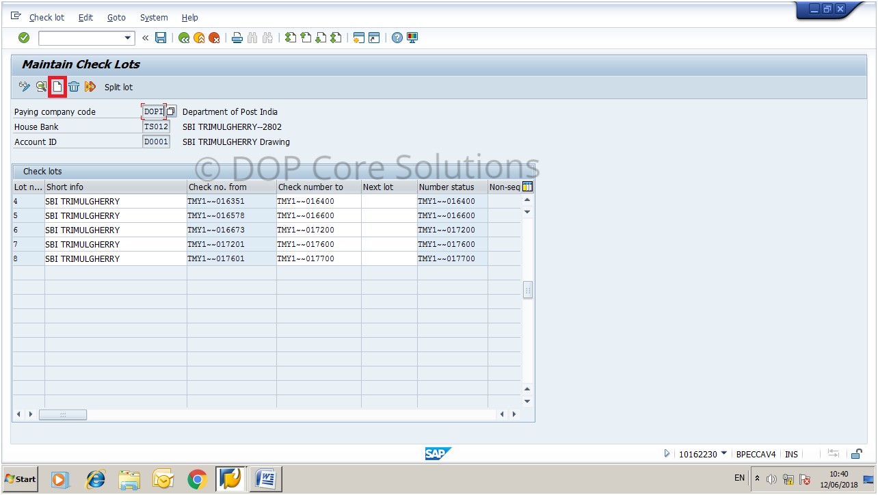Click the Display/Change pencil glasses icon
This screenshot has width=878, height=495.
(25, 86)
